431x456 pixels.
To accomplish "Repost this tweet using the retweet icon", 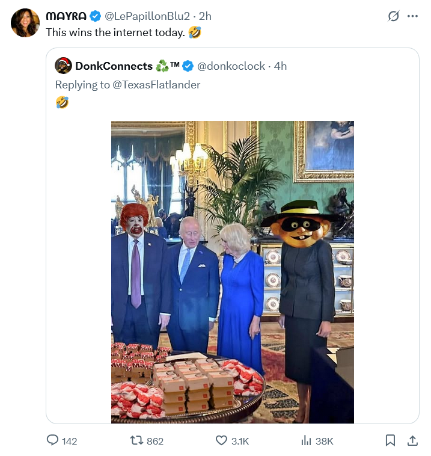I will (x=137, y=441).
